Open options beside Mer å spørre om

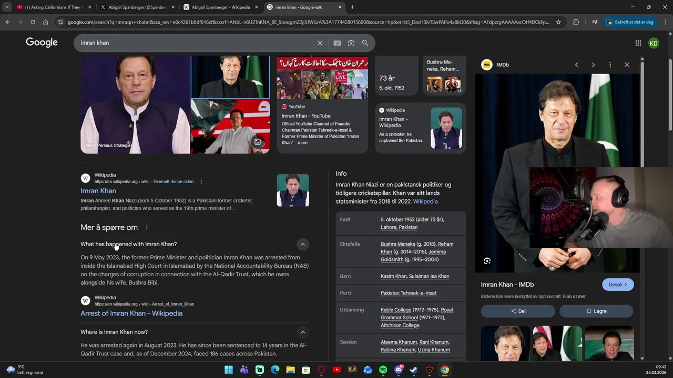[x=147, y=227]
